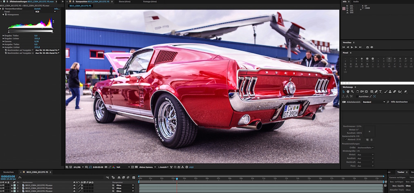Screen dimensions: 414x193
Task: Step forward one frame in Vorschau
Action: (356, 47)
